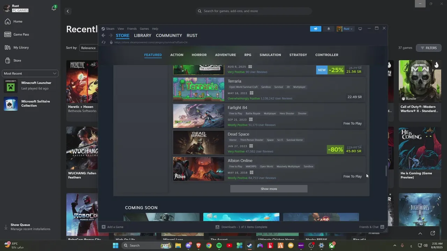
Task: Open the Friends menu in Steam
Action: 132,29
